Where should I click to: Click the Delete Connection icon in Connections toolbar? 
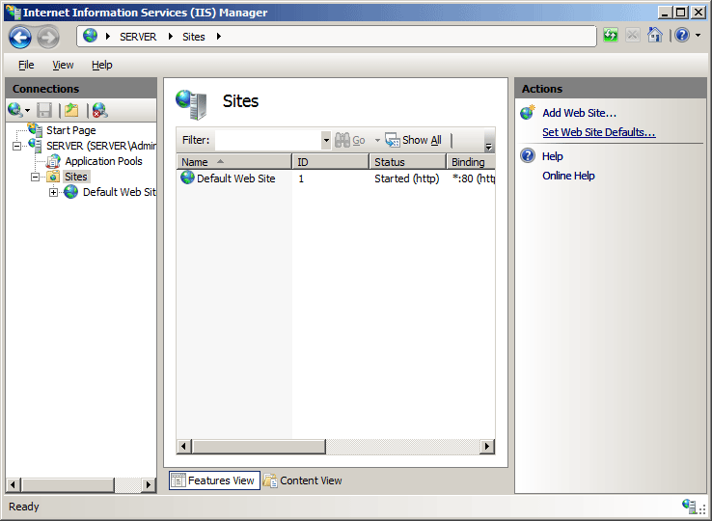[x=99, y=110]
